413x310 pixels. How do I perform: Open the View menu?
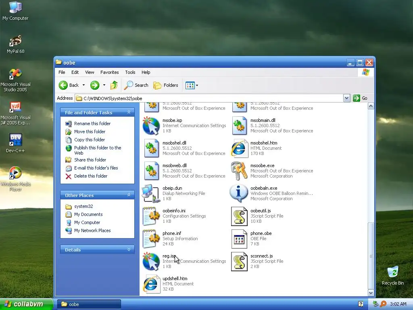(x=90, y=72)
